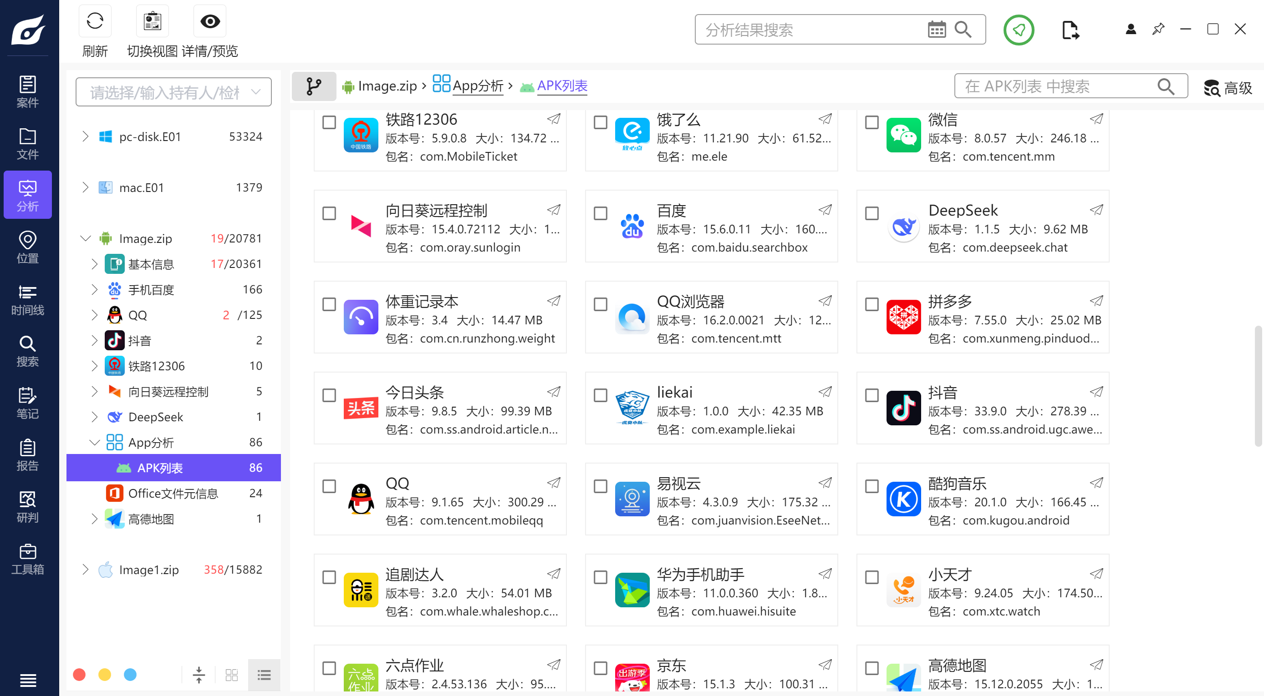Click the Advanced (高级) search button
The height and width of the screenshot is (696, 1264).
click(1228, 88)
